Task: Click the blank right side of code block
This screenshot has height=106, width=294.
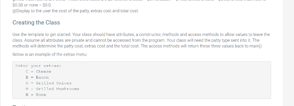Action: (187, 80)
